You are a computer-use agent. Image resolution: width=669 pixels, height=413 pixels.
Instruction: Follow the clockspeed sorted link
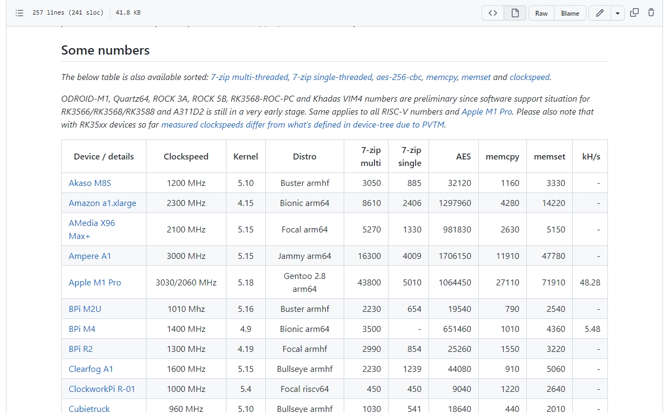[x=530, y=77]
